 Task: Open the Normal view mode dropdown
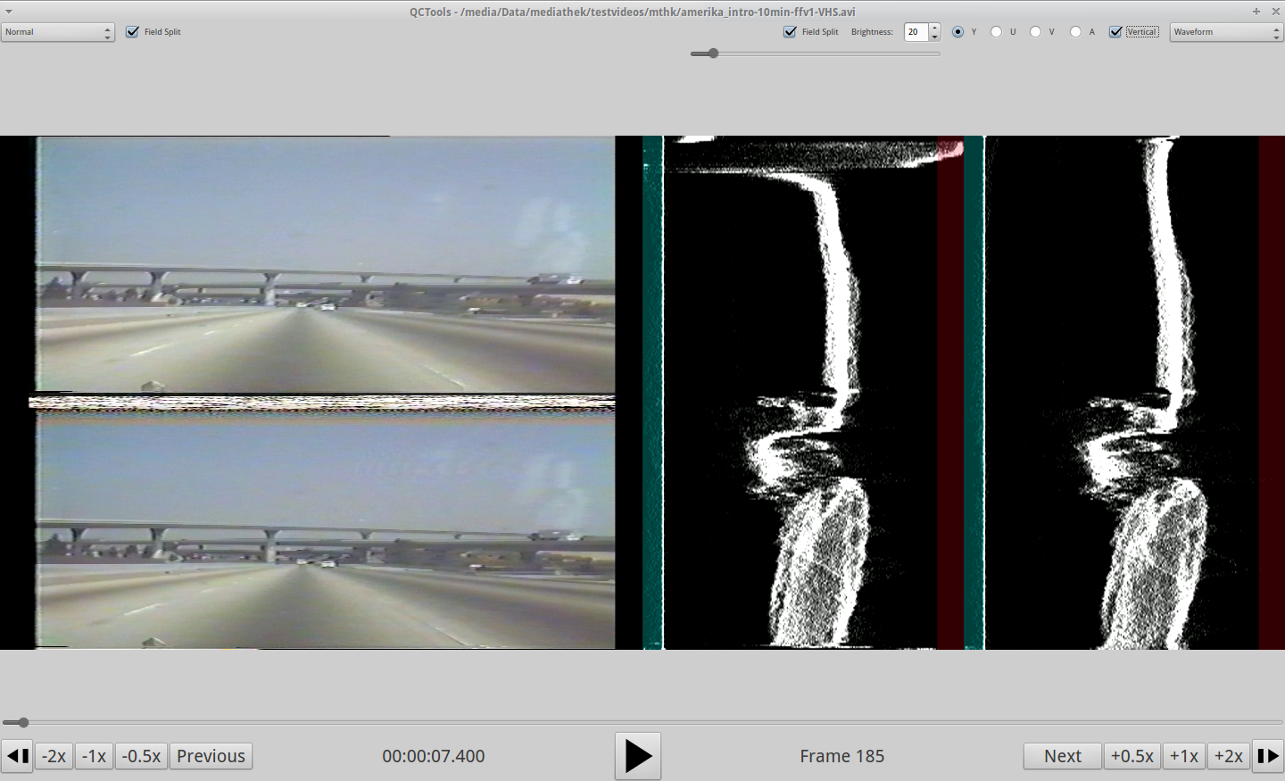58,32
